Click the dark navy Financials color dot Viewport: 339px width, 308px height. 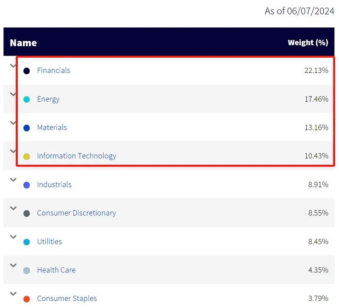pyautogui.click(x=27, y=71)
